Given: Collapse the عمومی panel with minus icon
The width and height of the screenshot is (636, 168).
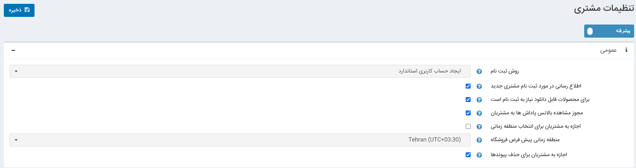Looking at the screenshot, I should 13,50.
